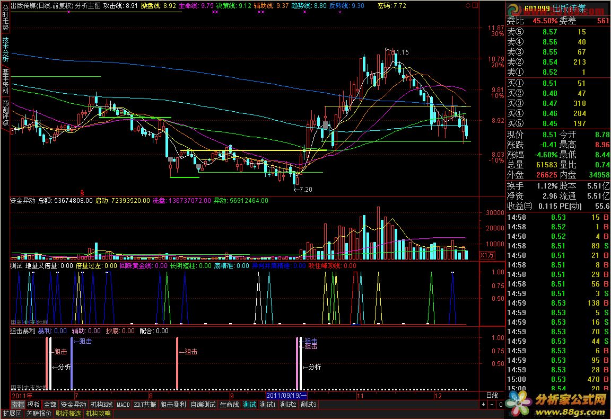The width and height of the screenshot is (611, 420).
Task: Select the 全部 indicator tab
Action: 50,405
